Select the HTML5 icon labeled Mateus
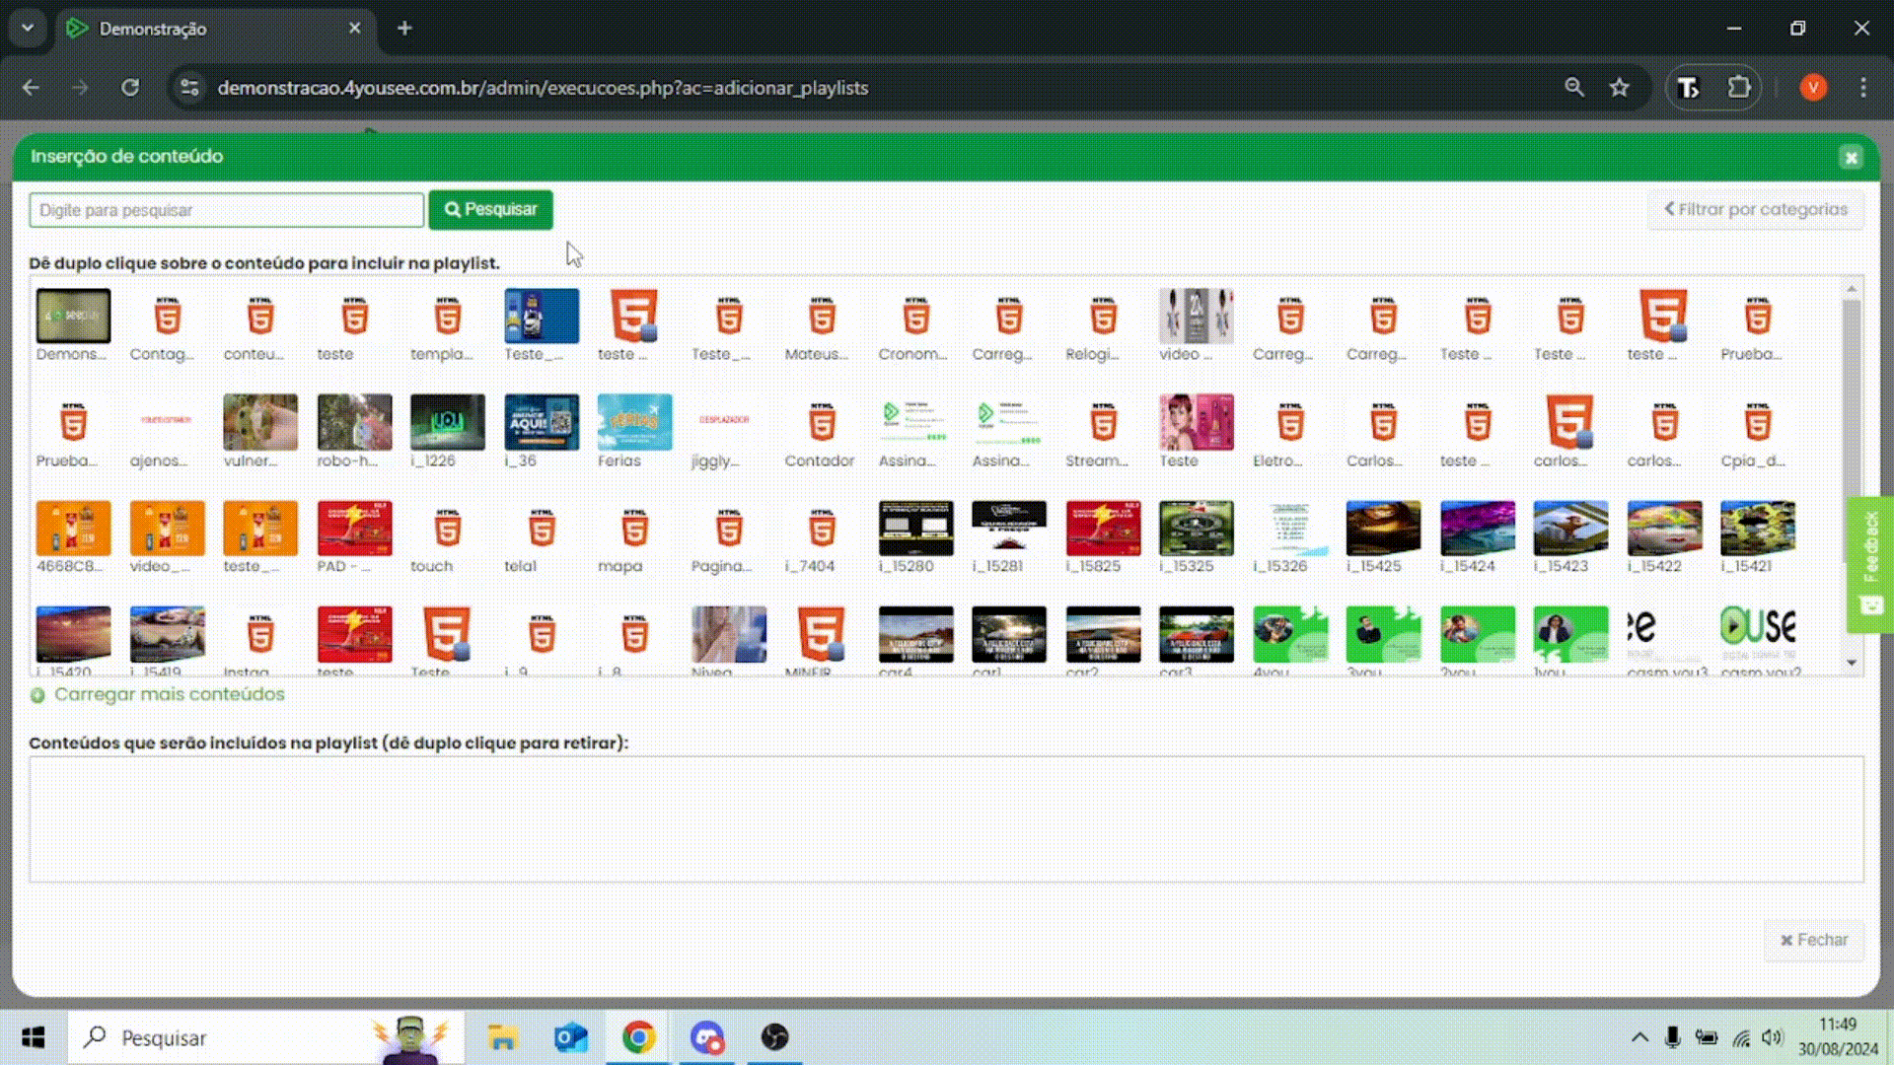The image size is (1894, 1065). click(x=822, y=318)
